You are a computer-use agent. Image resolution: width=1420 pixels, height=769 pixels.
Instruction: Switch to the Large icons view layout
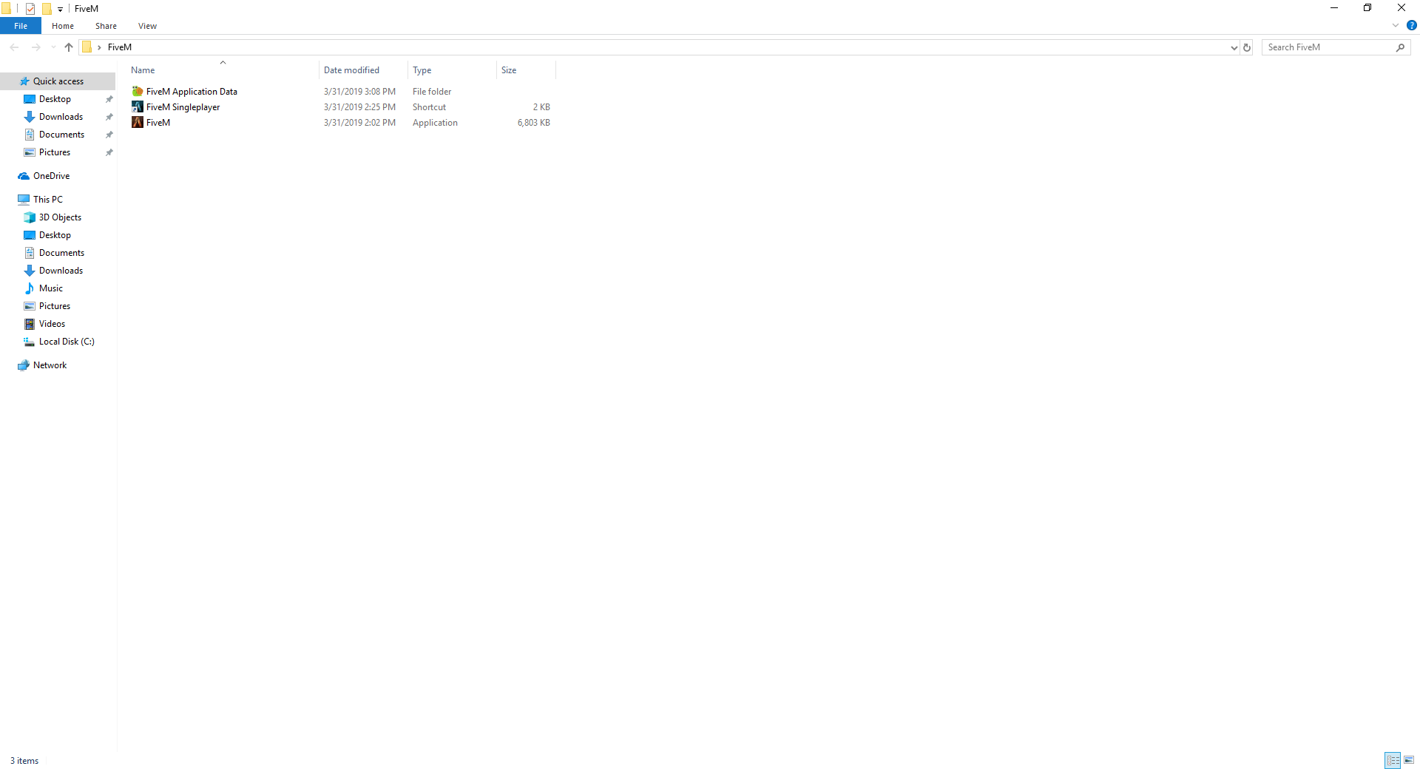point(1409,760)
